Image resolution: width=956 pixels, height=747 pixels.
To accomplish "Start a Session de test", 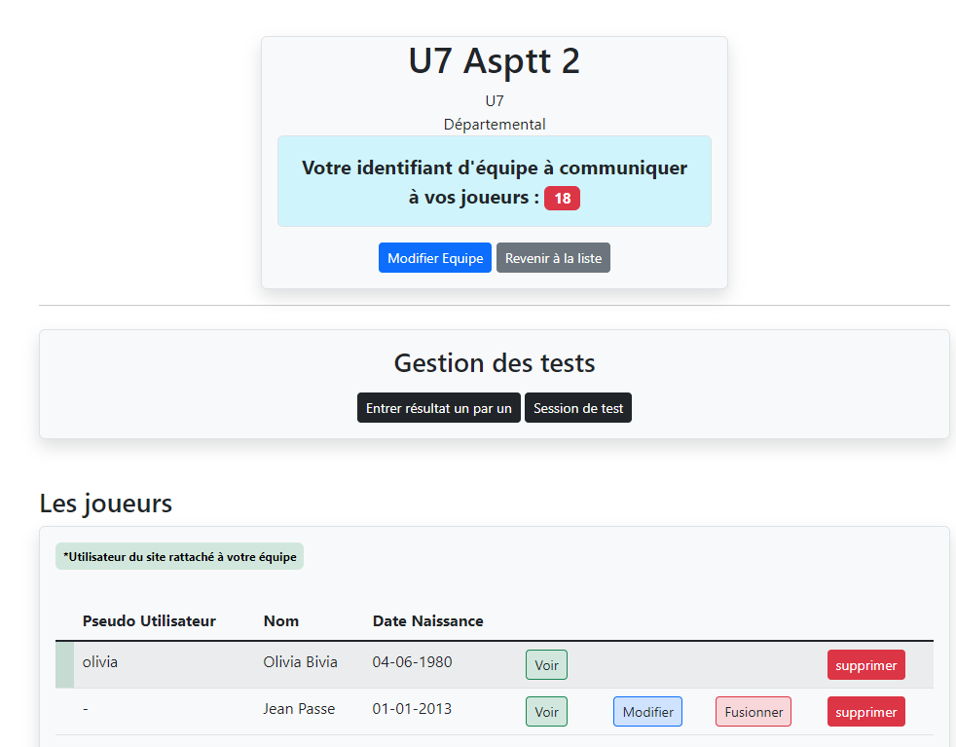I will tap(578, 408).
